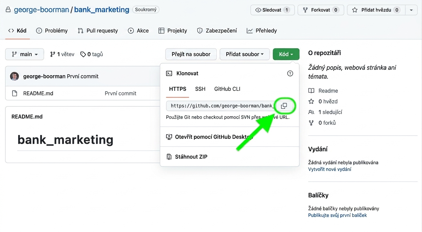Toggle the green Kód dropdown button
This screenshot has height=232, width=422.
[286, 54]
